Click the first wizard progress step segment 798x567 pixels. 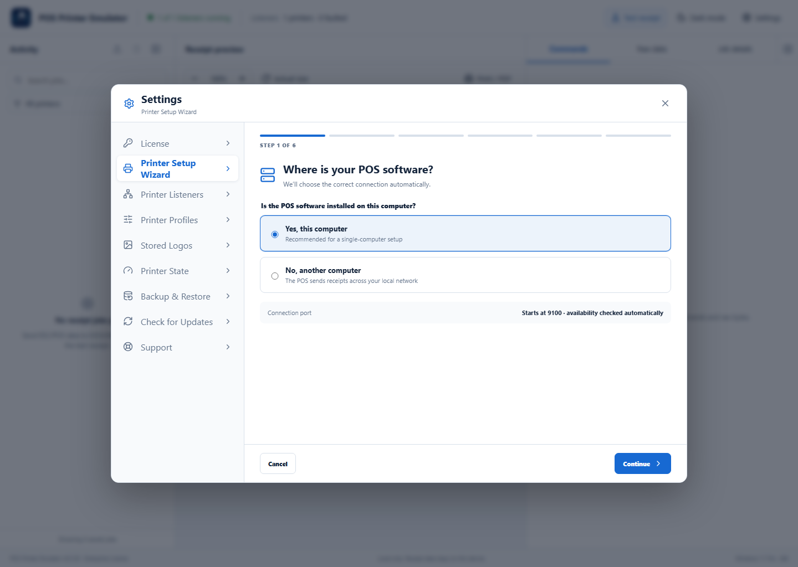click(x=293, y=136)
